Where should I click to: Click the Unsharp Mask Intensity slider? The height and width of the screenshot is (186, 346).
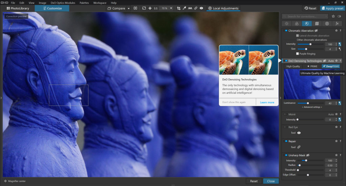coord(311,160)
